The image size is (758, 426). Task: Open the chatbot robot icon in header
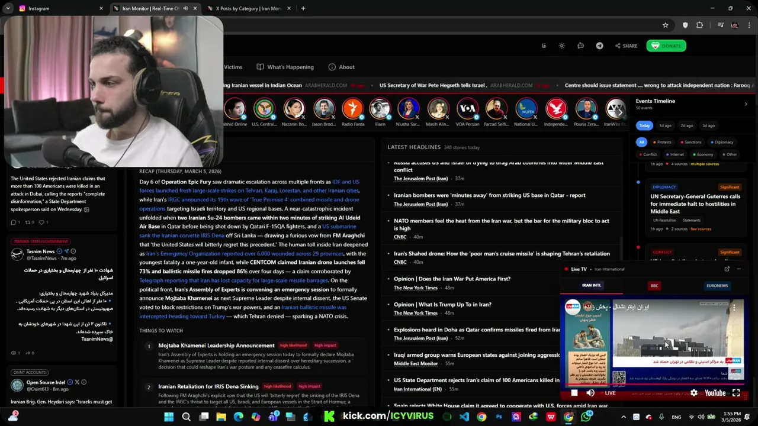[x=580, y=46]
